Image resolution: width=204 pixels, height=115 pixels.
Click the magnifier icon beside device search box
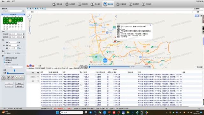(x=24, y=11)
